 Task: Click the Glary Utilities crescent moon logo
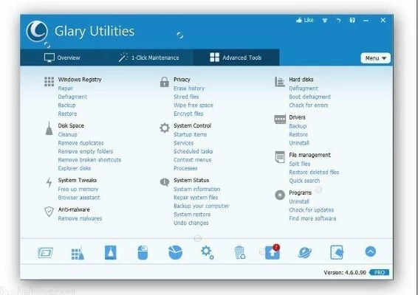(37, 31)
